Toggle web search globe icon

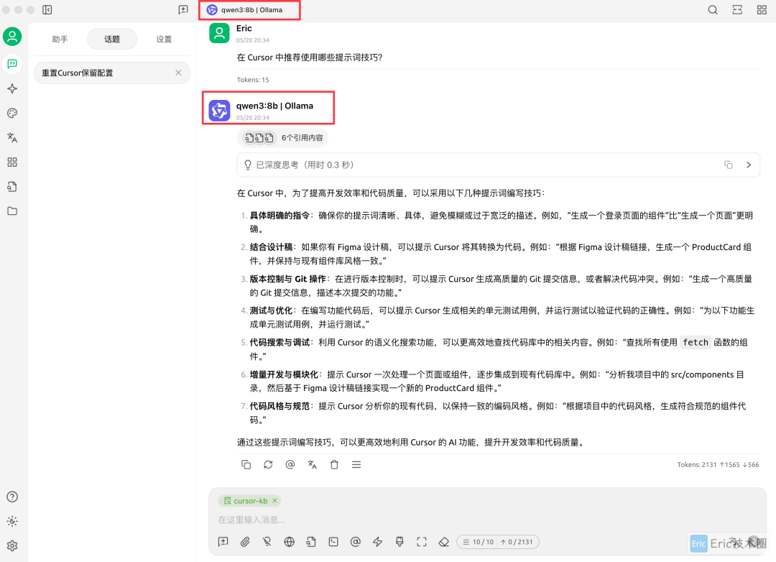[x=290, y=542]
